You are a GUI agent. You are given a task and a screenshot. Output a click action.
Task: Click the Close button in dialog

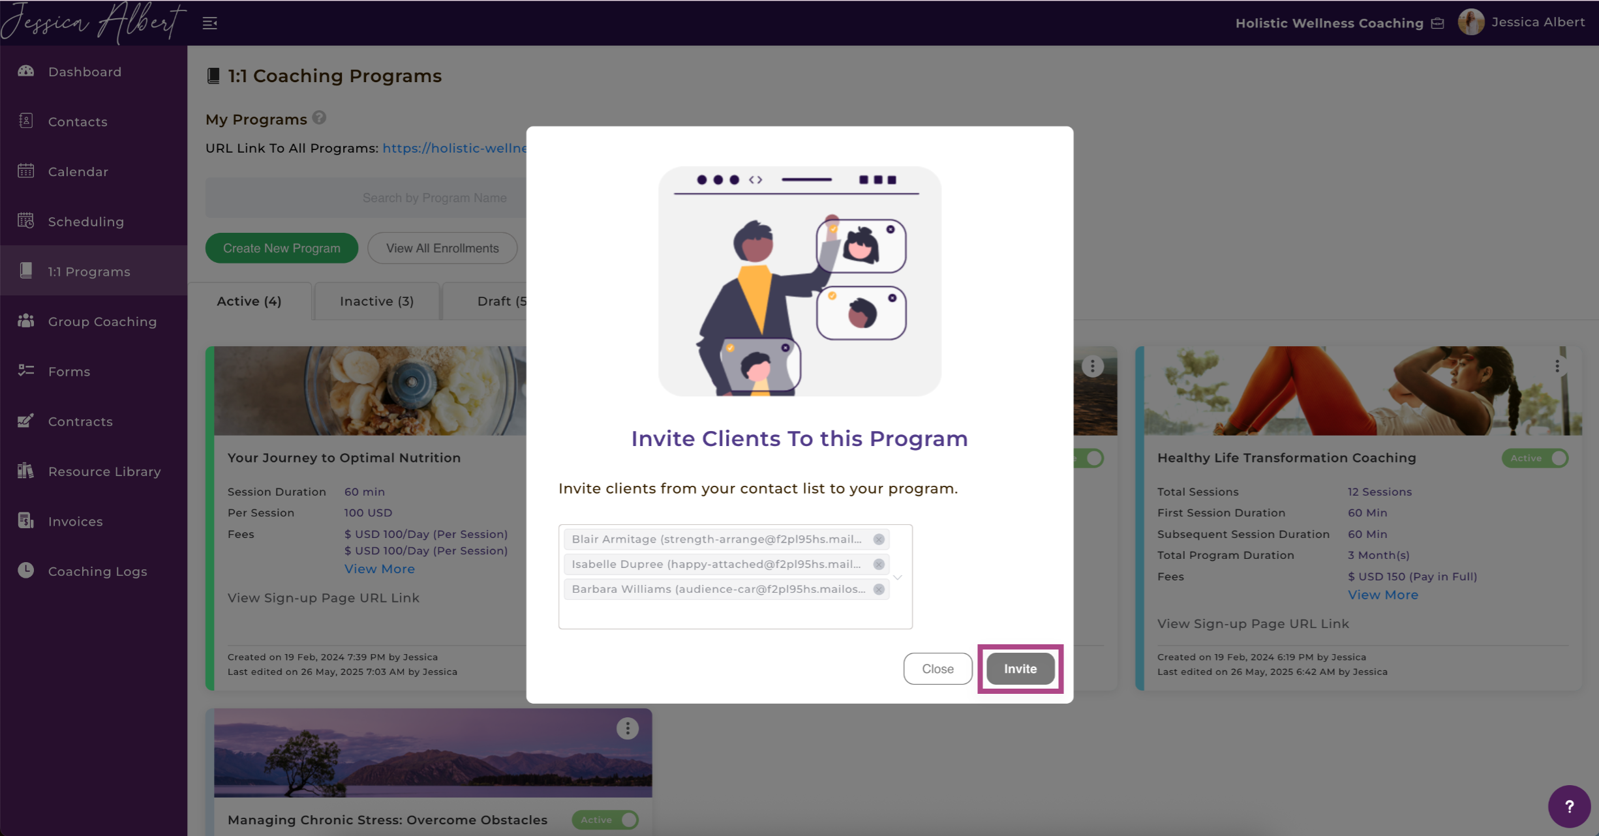tap(937, 668)
